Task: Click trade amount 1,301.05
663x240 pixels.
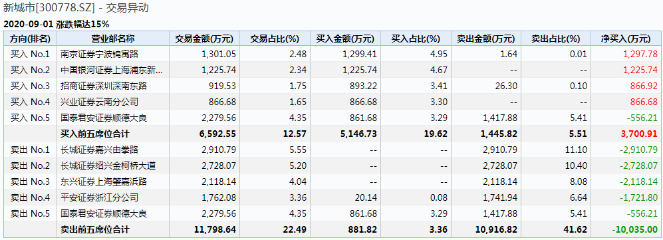Action: (219, 54)
